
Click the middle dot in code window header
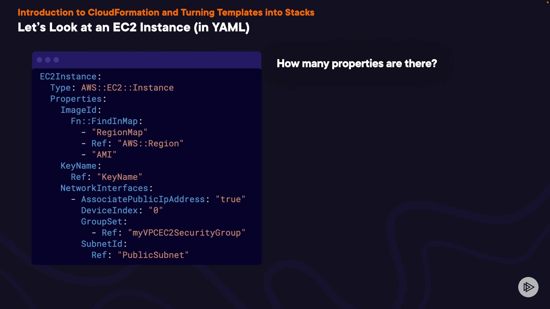(48, 60)
